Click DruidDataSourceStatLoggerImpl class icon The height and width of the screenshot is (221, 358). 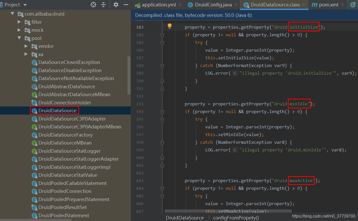tap(34, 167)
